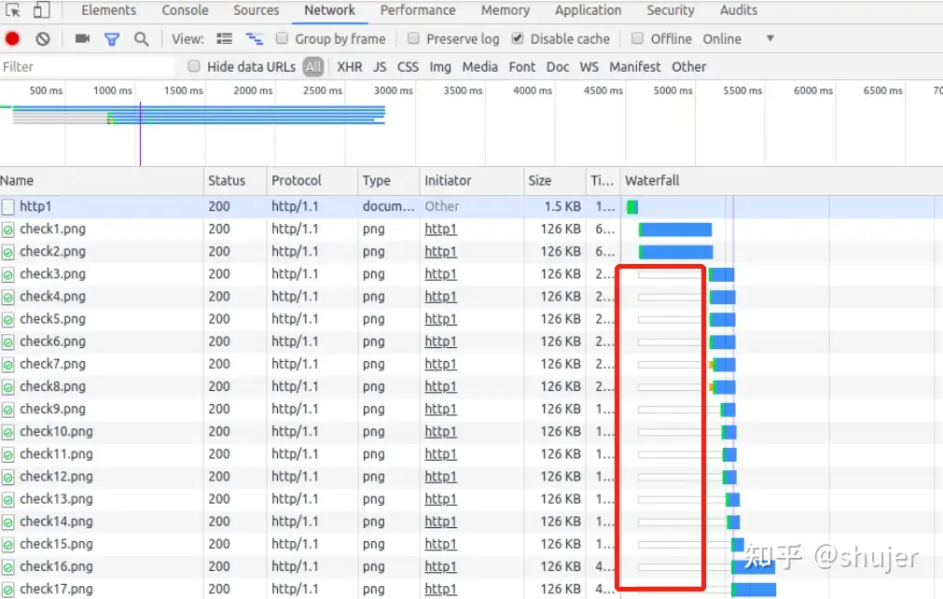Image resolution: width=943 pixels, height=599 pixels.
Task: Check the Hide data URLs checkbox
Action: 194,66
